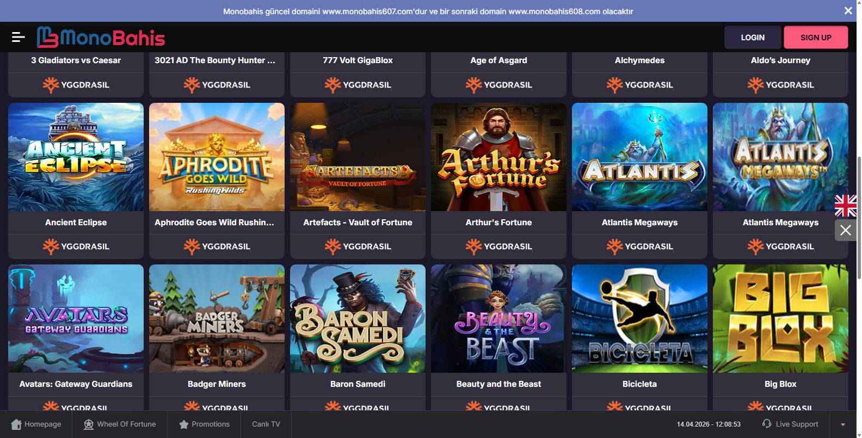This screenshot has width=862, height=438.
Task: Open the Atlantis trident game thumbnail
Action: point(640,157)
